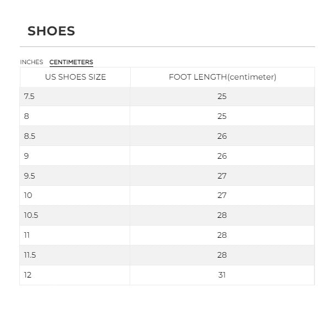
Task: Click the US size 11.5 cell
Action: tap(30, 255)
